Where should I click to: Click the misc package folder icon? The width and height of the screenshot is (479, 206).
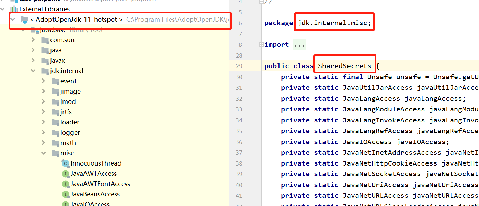click(x=55, y=153)
